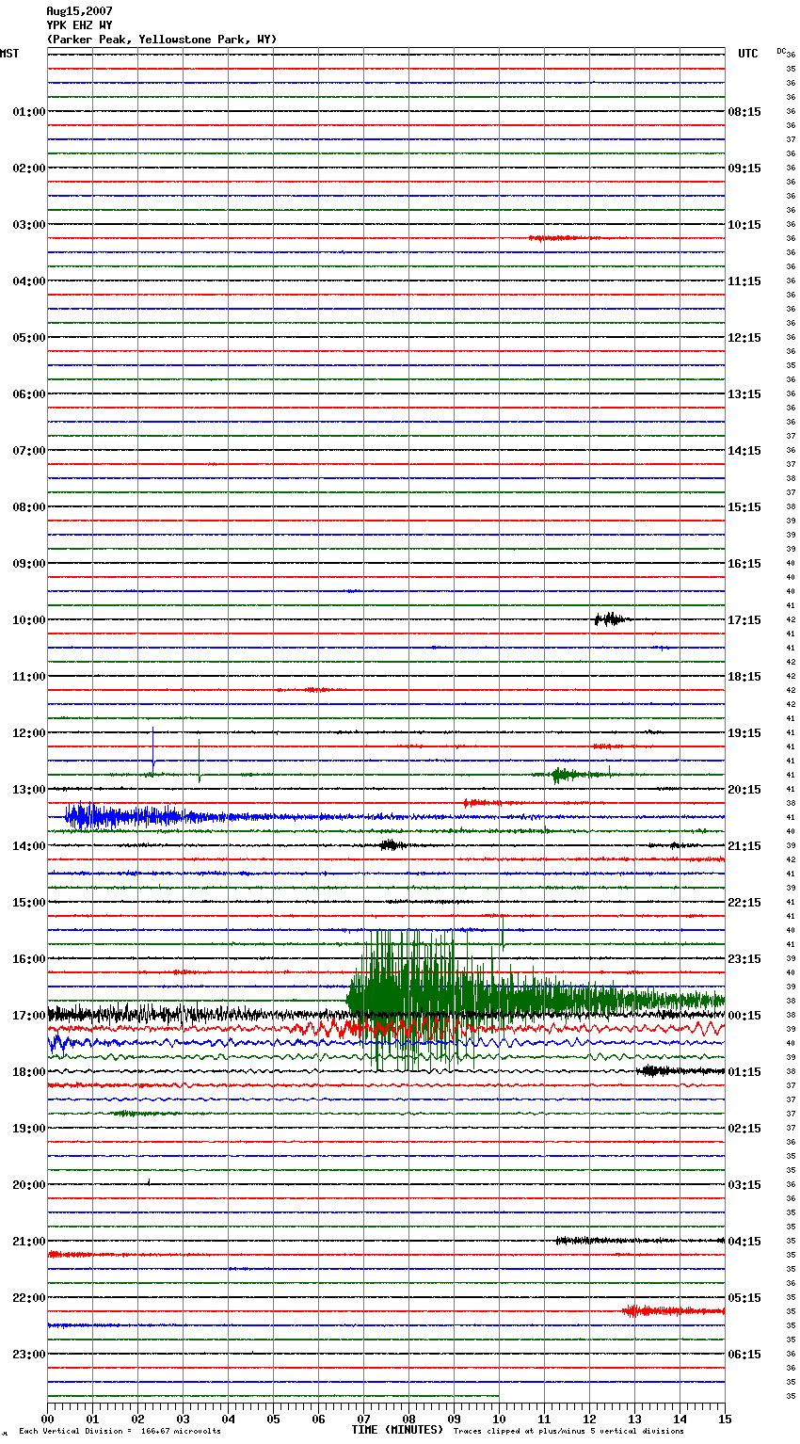The image size is (800, 1444).
Task: Click the red event on 22:00 hour trace
Action: click(672, 1310)
